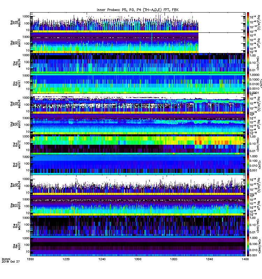Click the '(V/m)²/Hz' unit label of tha edc34
Image resolution: width=262 pixels, height=279 pixels.
pos(259,22)
